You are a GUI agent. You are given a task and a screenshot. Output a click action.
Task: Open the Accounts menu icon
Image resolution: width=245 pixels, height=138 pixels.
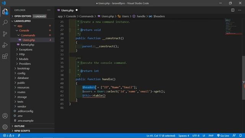pyautogui.click(x=5, y=116)
